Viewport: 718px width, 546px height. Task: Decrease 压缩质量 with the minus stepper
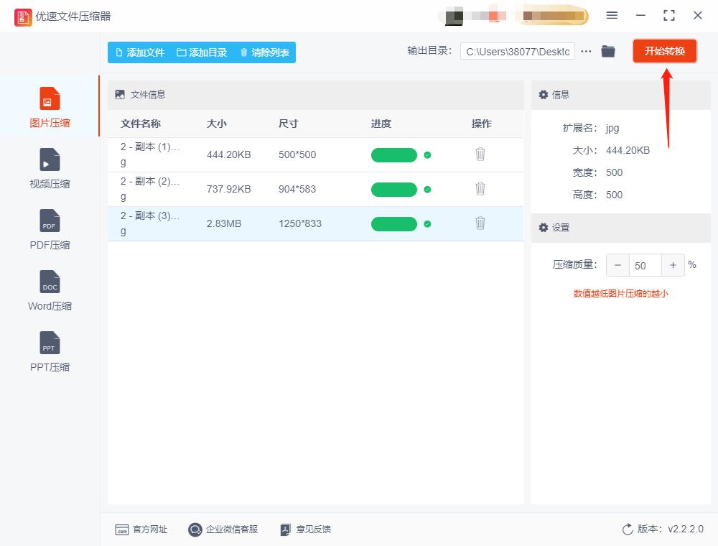click(x=617, y=265)
